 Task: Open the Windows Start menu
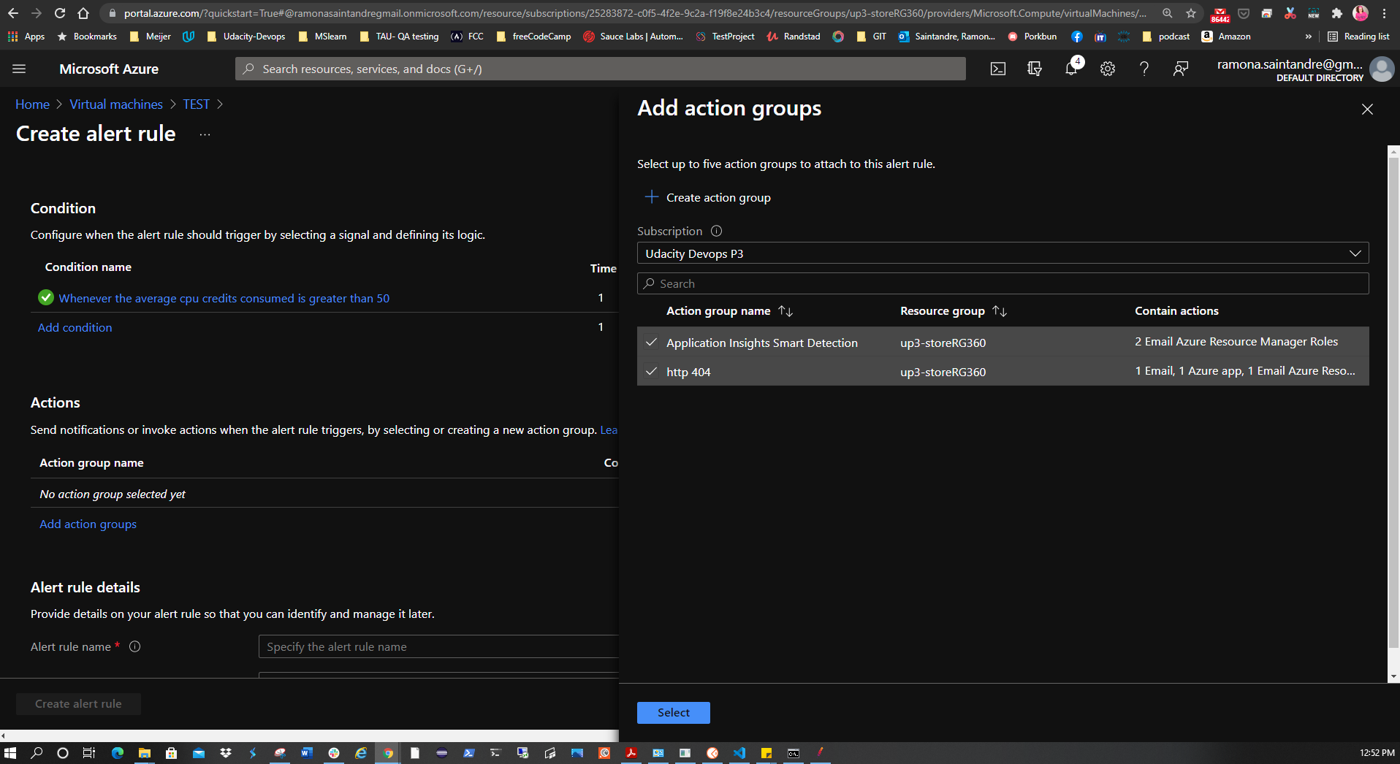click(x=10, y=753)
